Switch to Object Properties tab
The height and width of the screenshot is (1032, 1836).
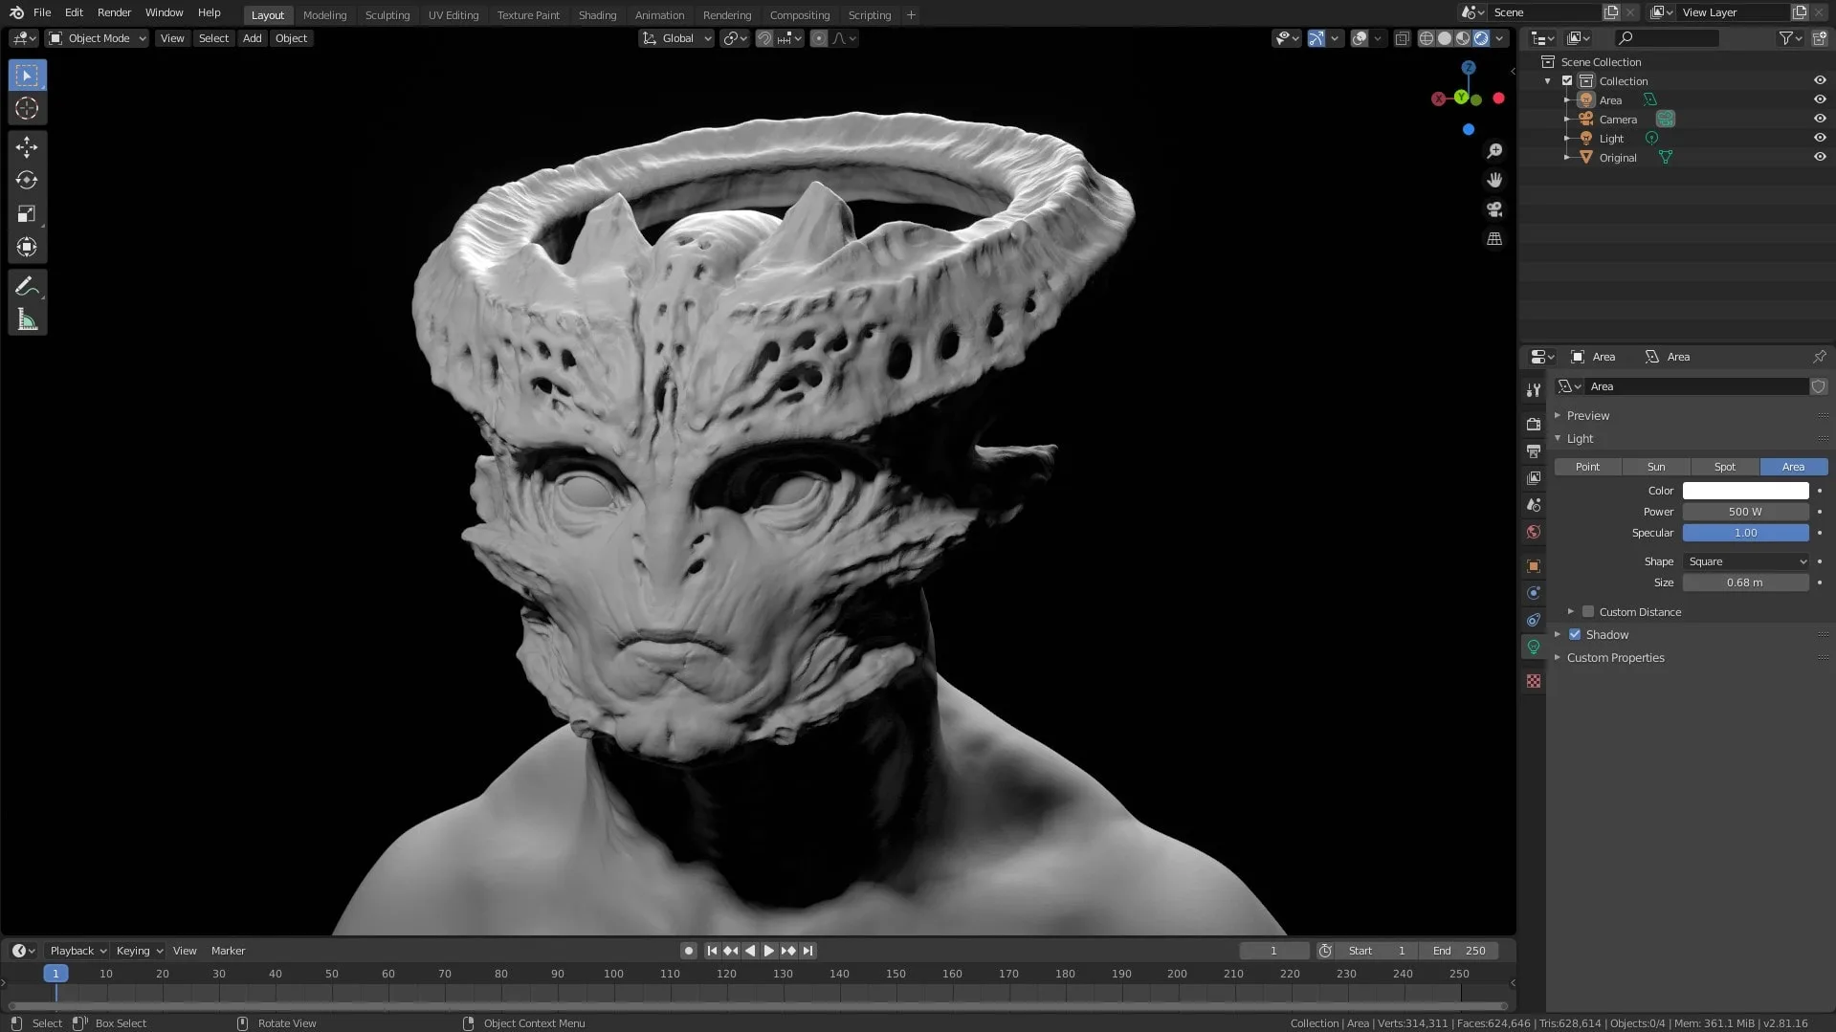click(x=1534, y=566)
